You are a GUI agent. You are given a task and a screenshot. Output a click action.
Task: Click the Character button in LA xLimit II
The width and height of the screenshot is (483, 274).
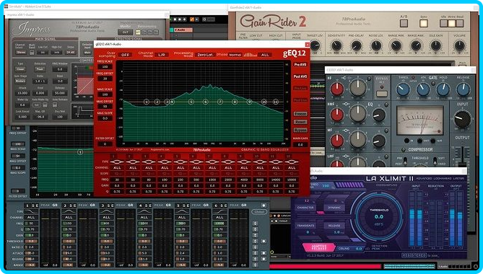(x=305, y=208)
